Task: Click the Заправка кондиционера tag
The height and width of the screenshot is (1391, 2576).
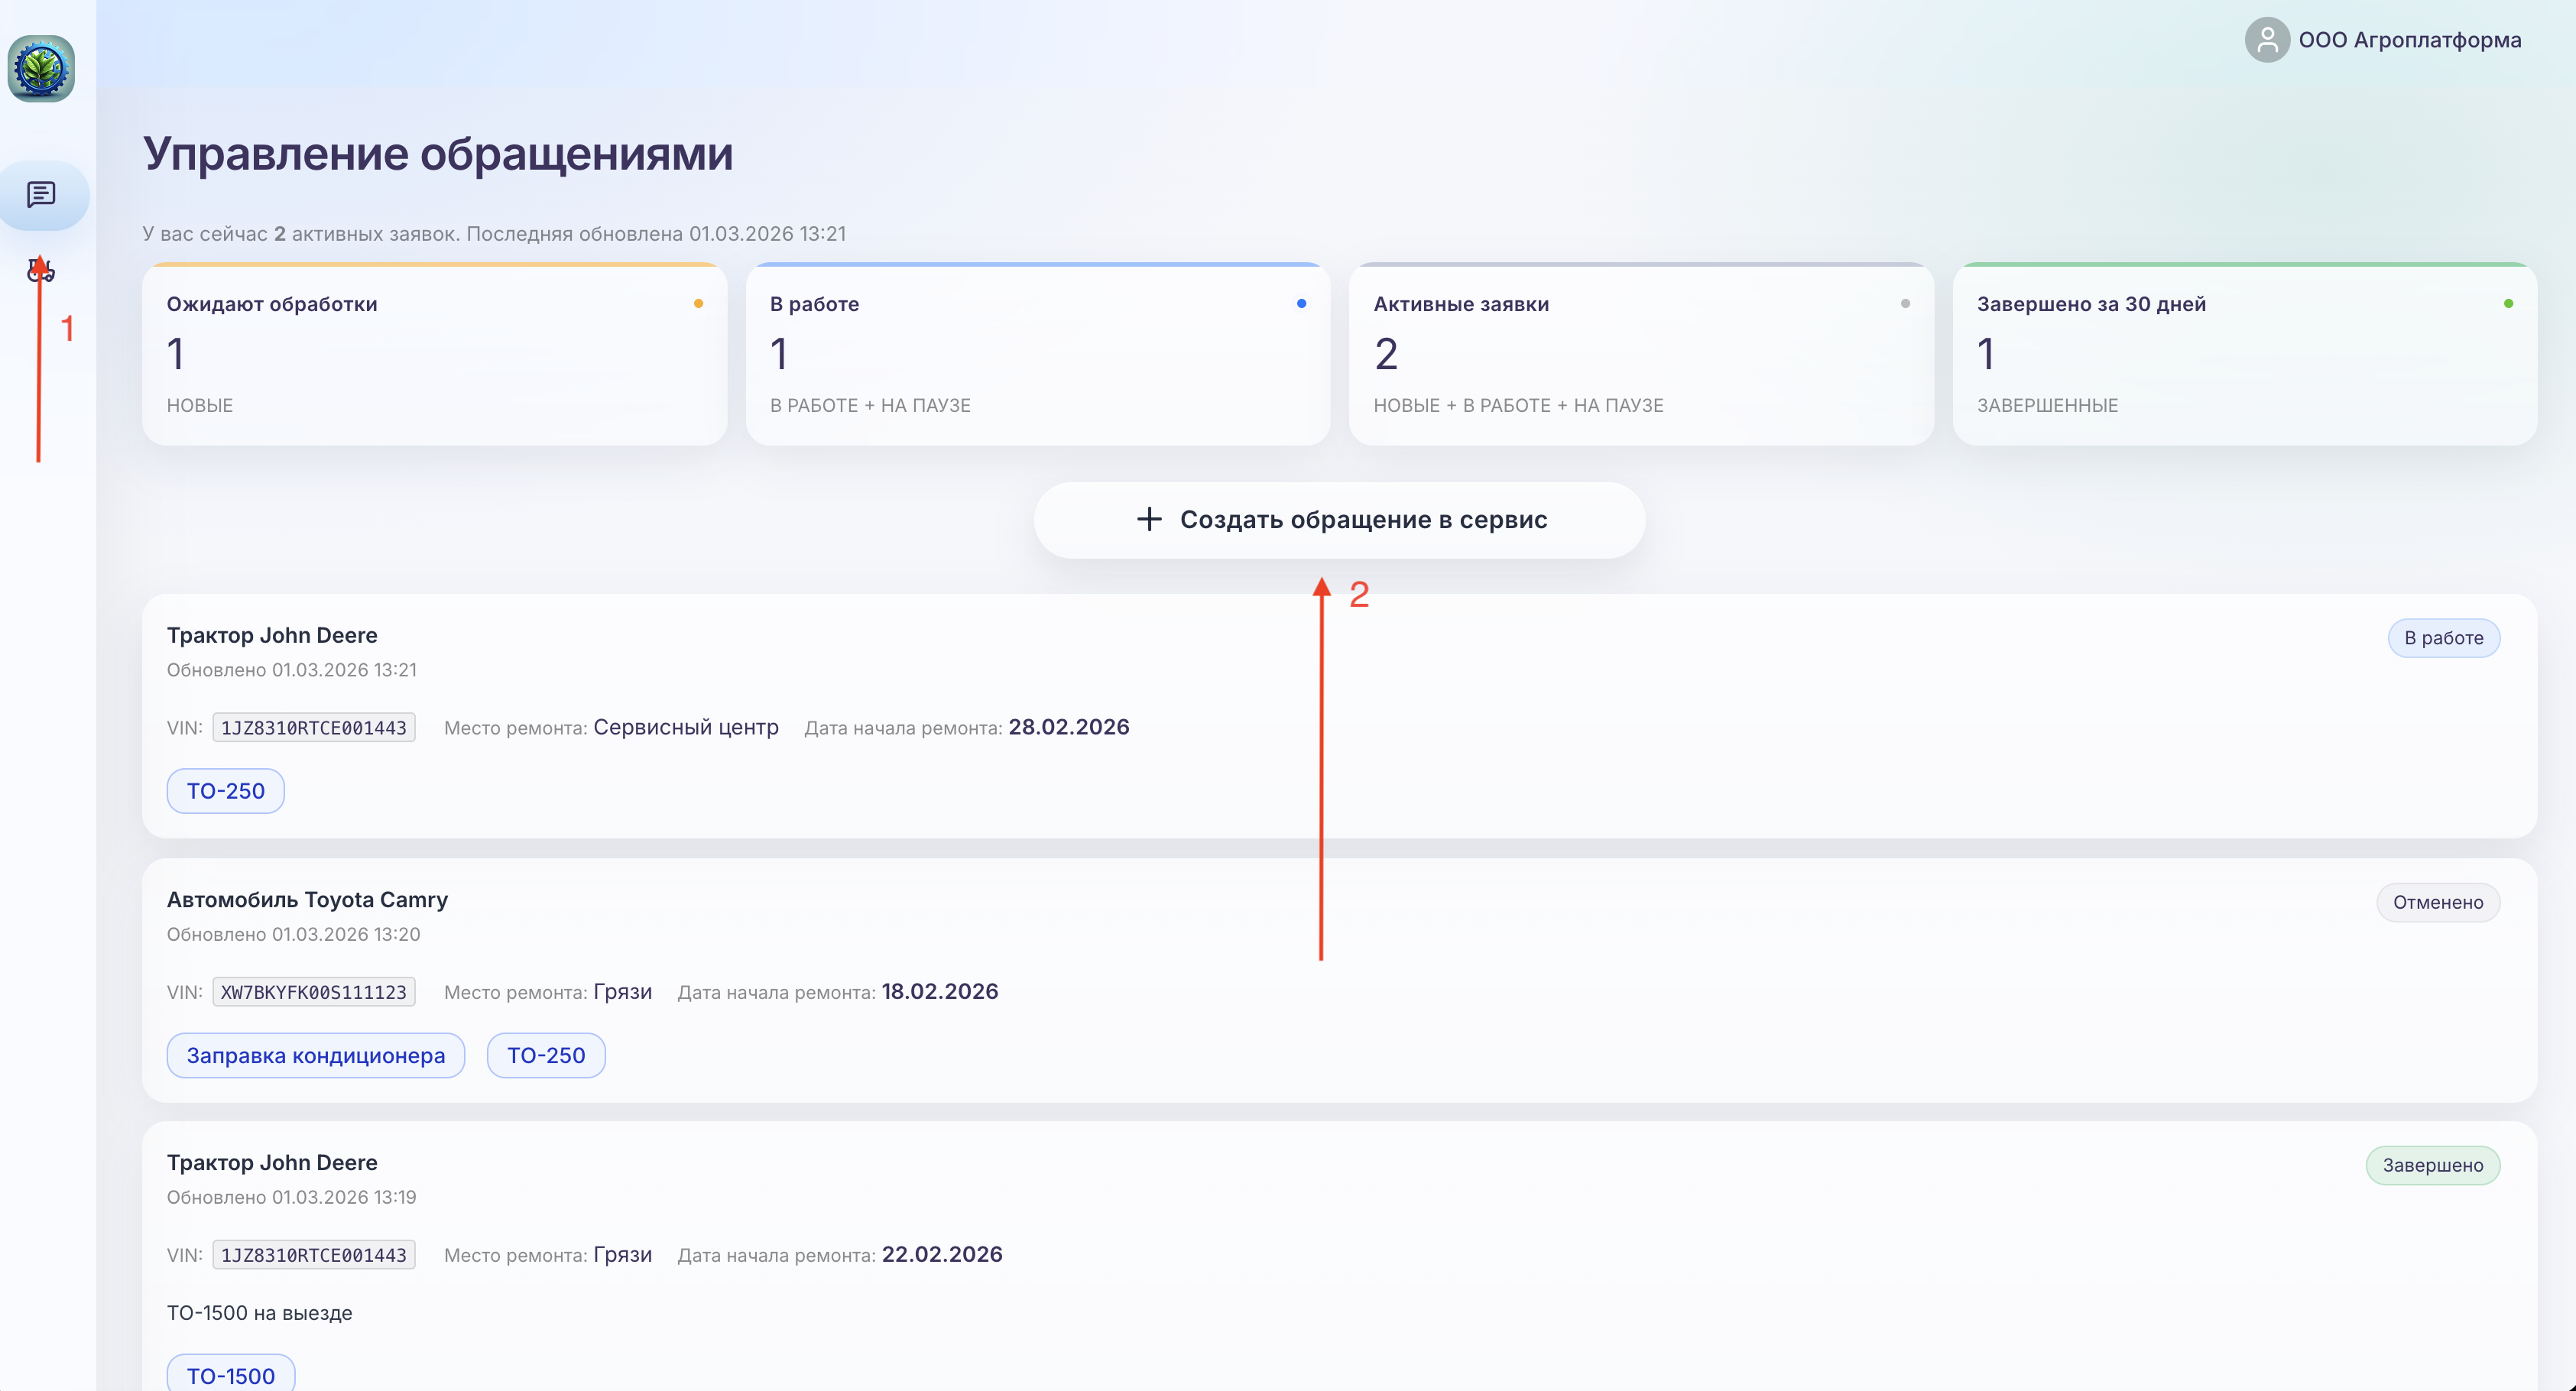Action: coord(315,1055)
